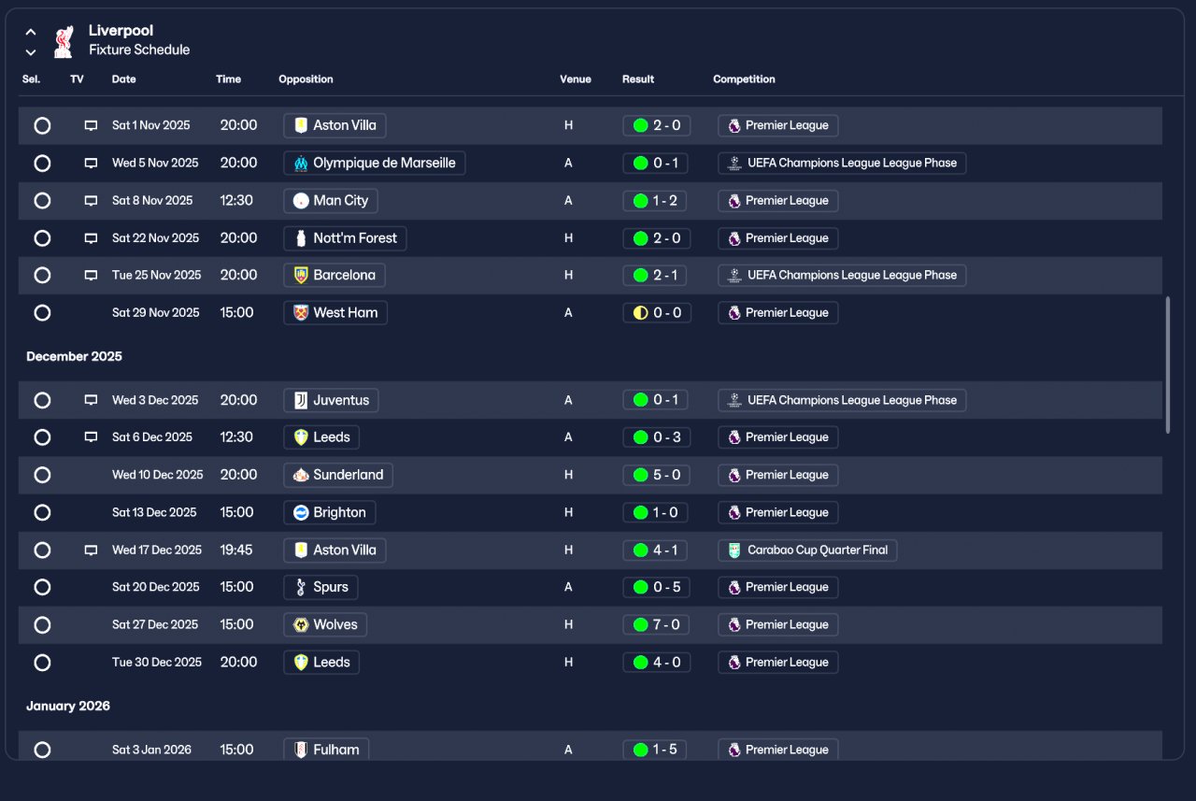
Task: Click Man City club badge
Action: click(300, 200)
